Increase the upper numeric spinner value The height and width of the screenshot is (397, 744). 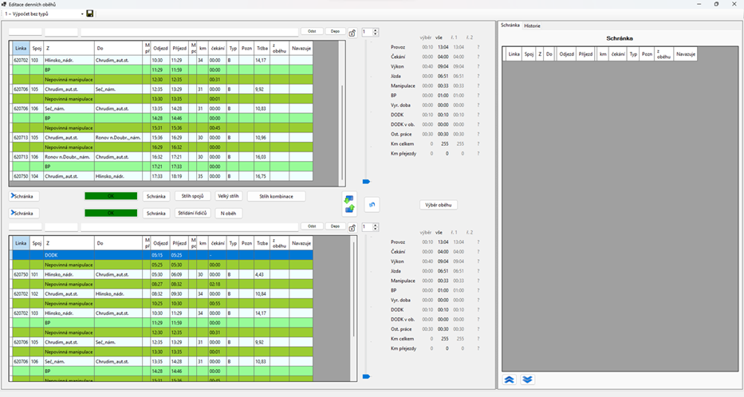(376, 30)
